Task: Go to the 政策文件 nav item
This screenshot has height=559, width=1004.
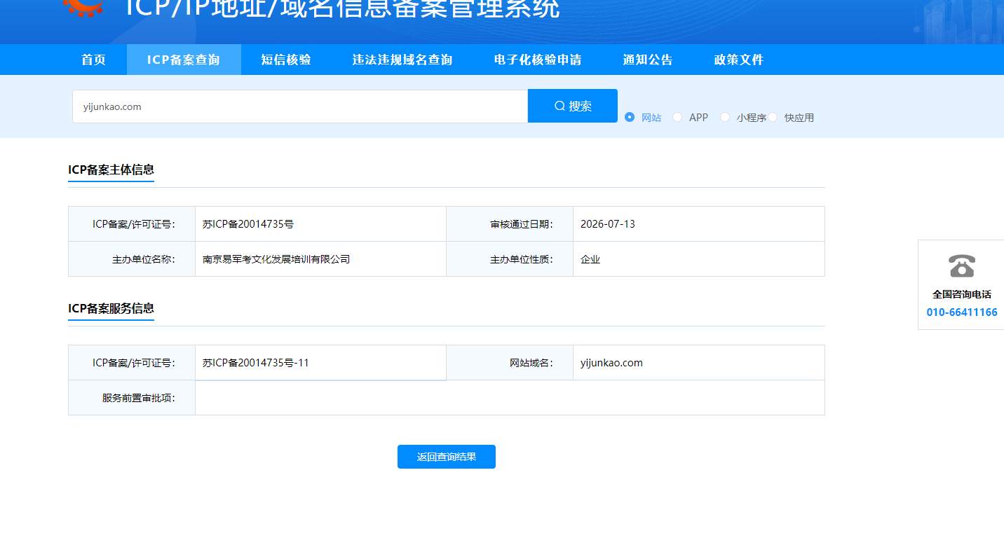Action: pyautogui.click(x=739, y=60)
